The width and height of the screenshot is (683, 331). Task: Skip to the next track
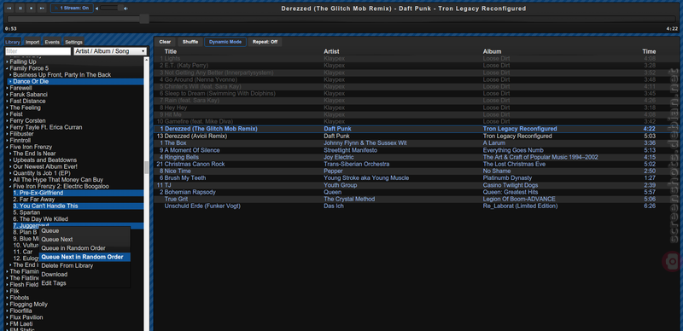point(42,9)
